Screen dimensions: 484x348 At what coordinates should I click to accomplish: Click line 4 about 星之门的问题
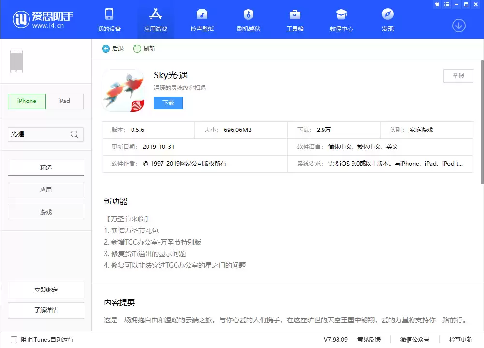pyautogui.click(x=175, y=265)
